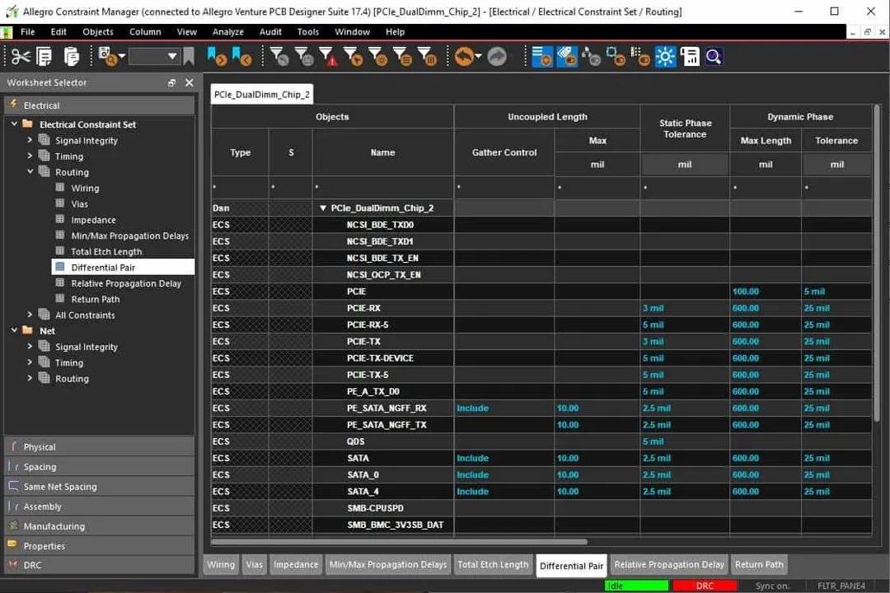Toggle the blue tag toolbar button
The height and width of the screenshot is (593, 890).
566,56
